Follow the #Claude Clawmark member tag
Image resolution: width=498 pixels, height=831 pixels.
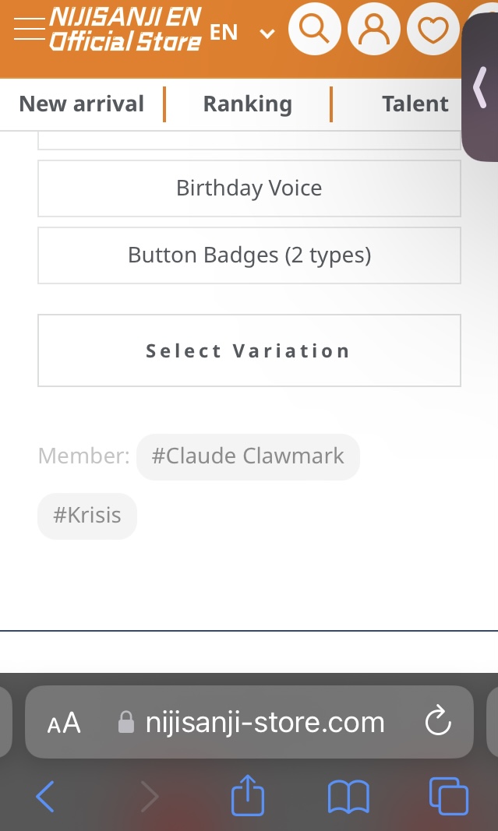pyautogui.click(x=248, y=456)
